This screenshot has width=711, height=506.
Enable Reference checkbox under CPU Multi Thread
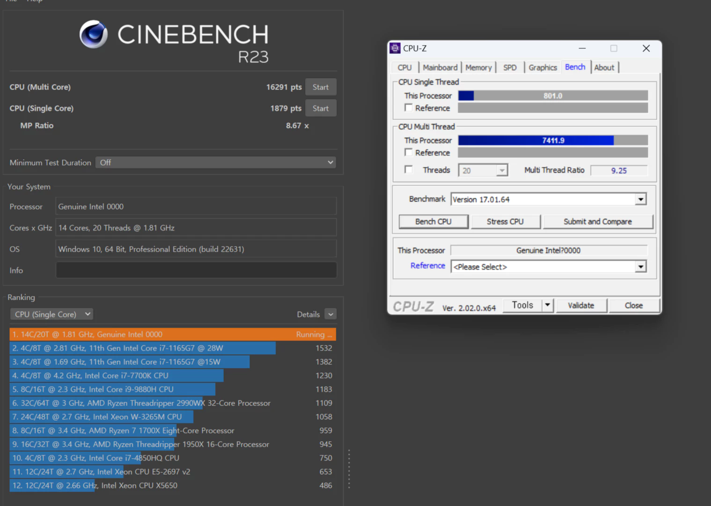[409, 152]
